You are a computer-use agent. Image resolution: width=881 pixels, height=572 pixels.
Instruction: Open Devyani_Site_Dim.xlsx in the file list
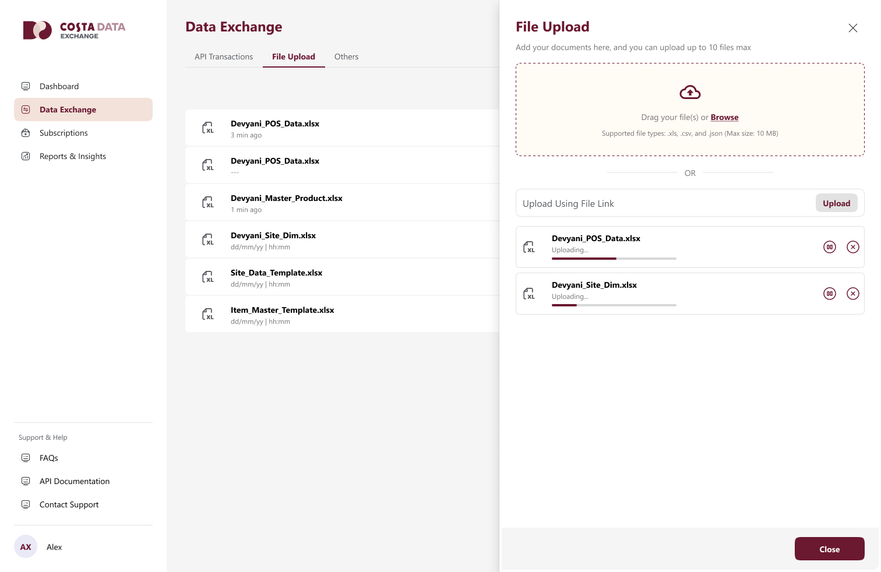coord(342,239)
